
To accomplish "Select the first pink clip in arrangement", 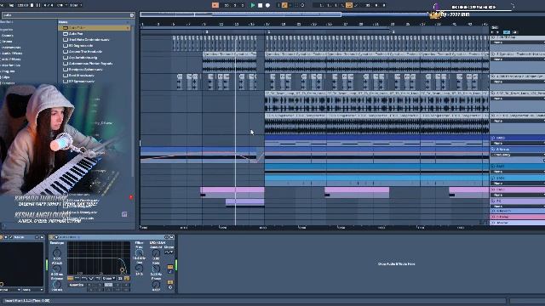I will coord(232,190).
